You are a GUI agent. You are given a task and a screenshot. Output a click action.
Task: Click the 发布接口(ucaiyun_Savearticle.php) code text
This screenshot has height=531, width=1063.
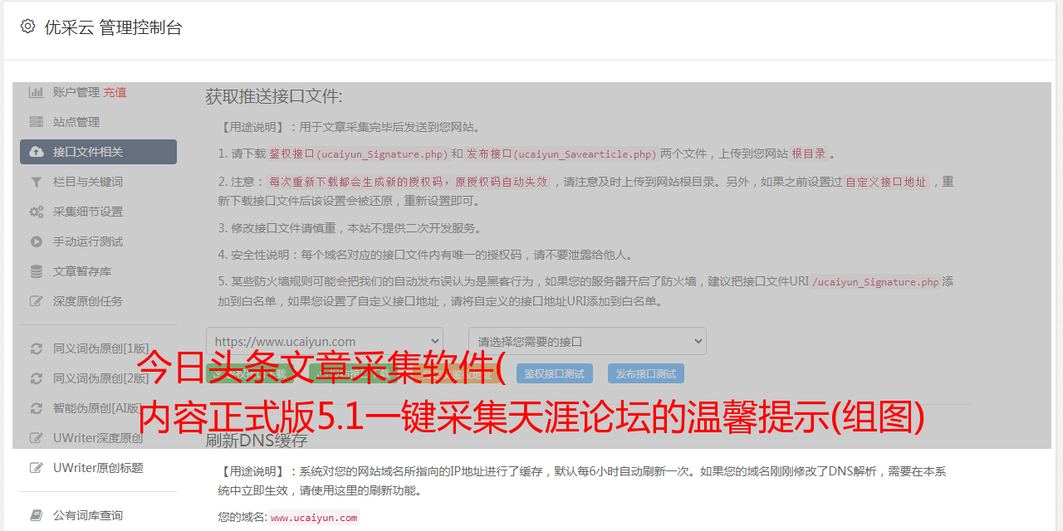pos(561,153)
